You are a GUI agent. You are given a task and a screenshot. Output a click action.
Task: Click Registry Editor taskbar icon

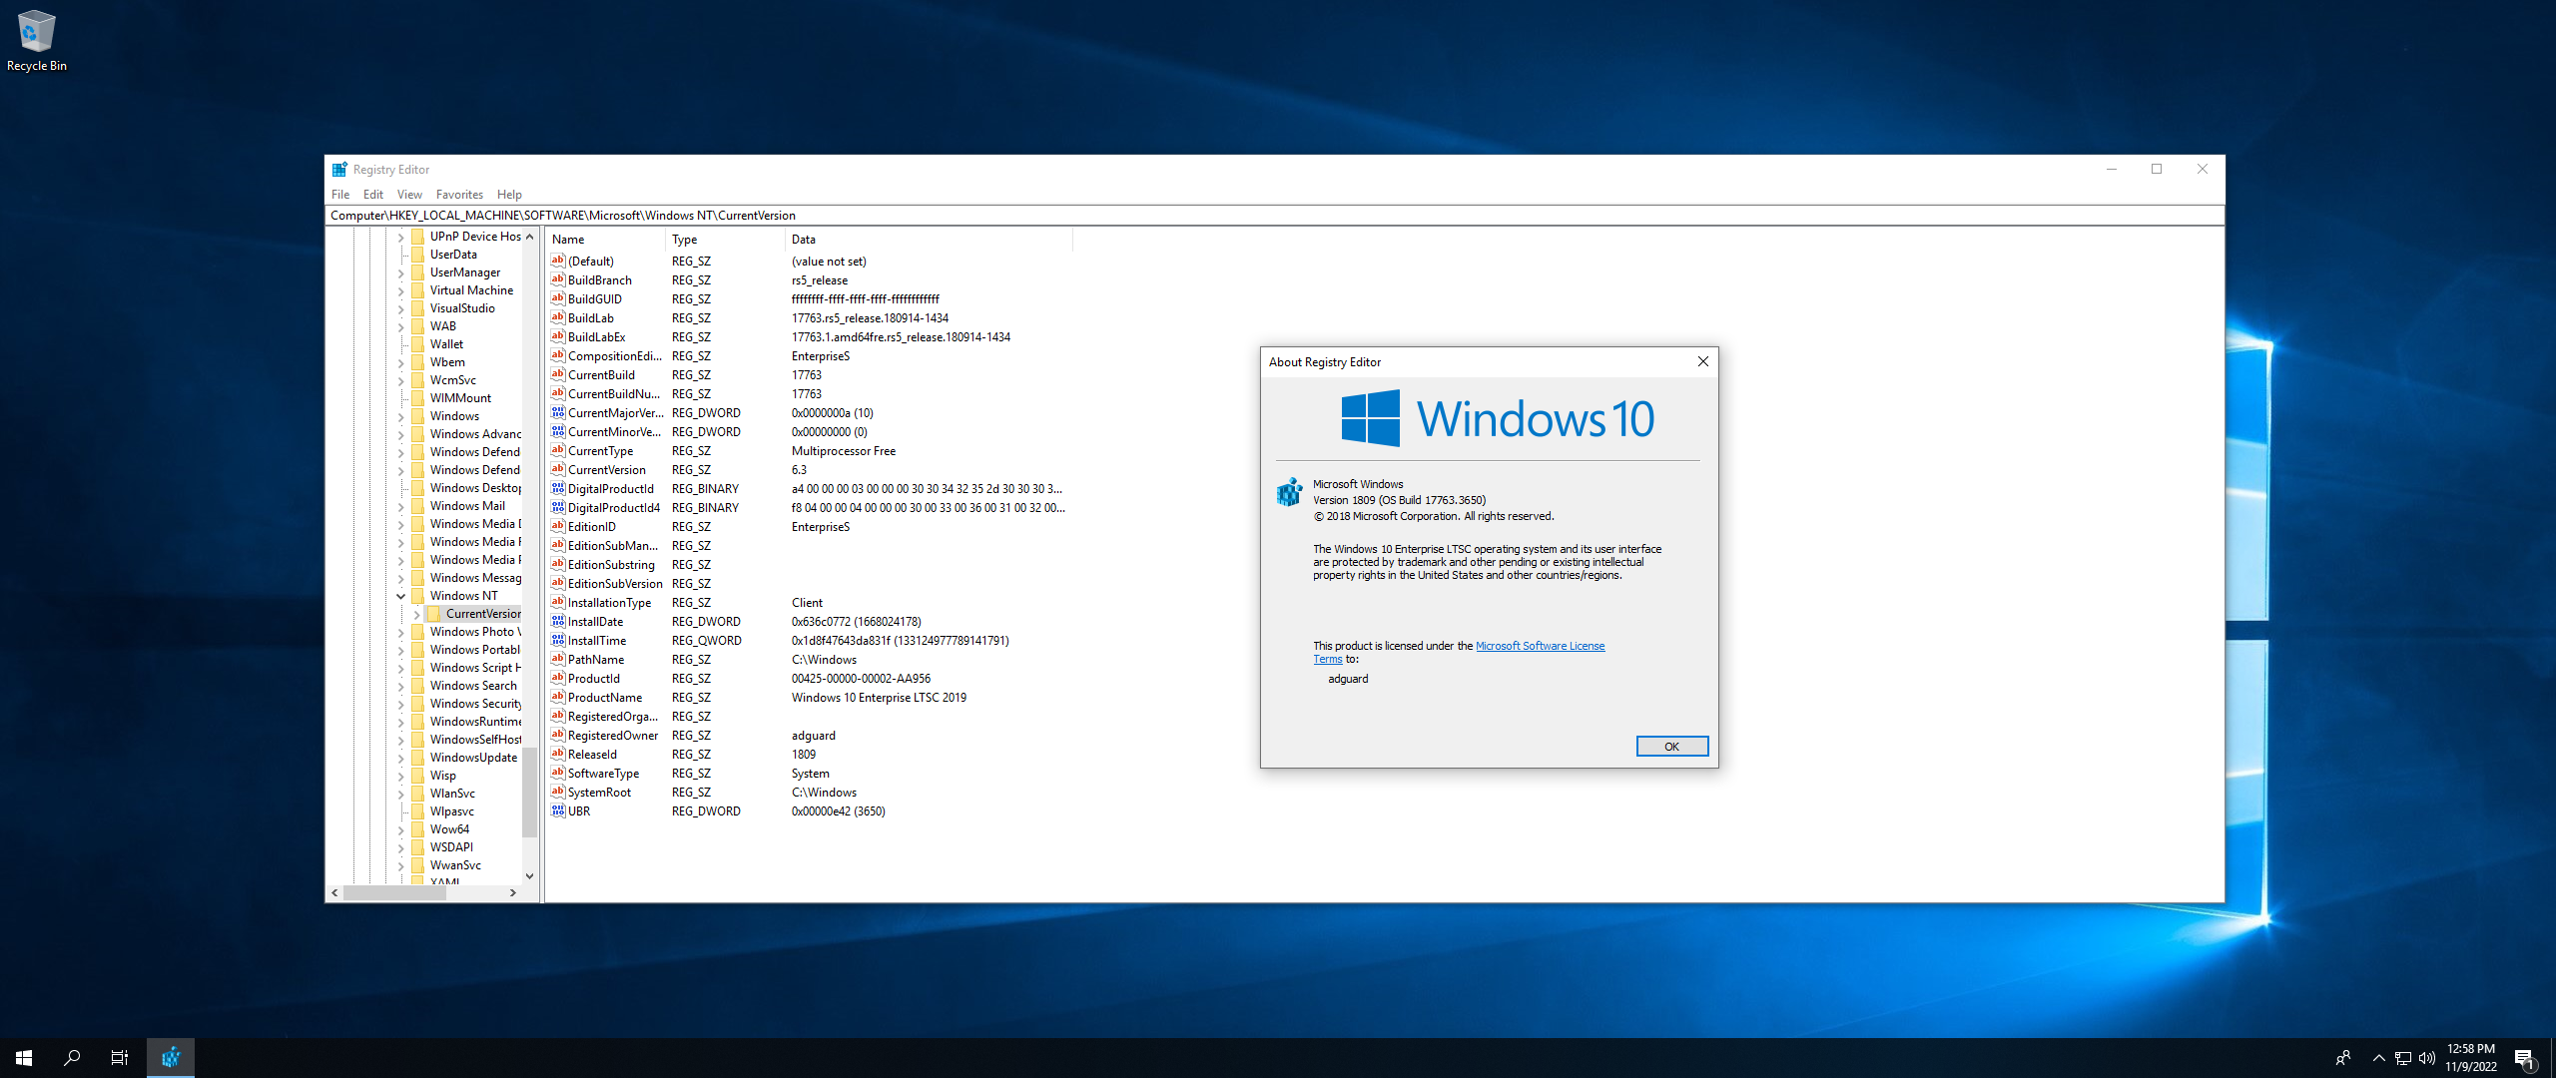tap(171, 1058)
